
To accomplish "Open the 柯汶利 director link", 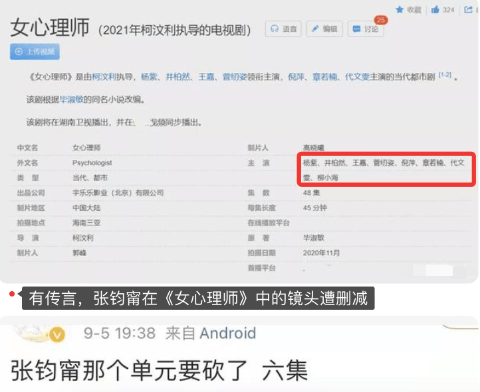I will click(104, 77).
